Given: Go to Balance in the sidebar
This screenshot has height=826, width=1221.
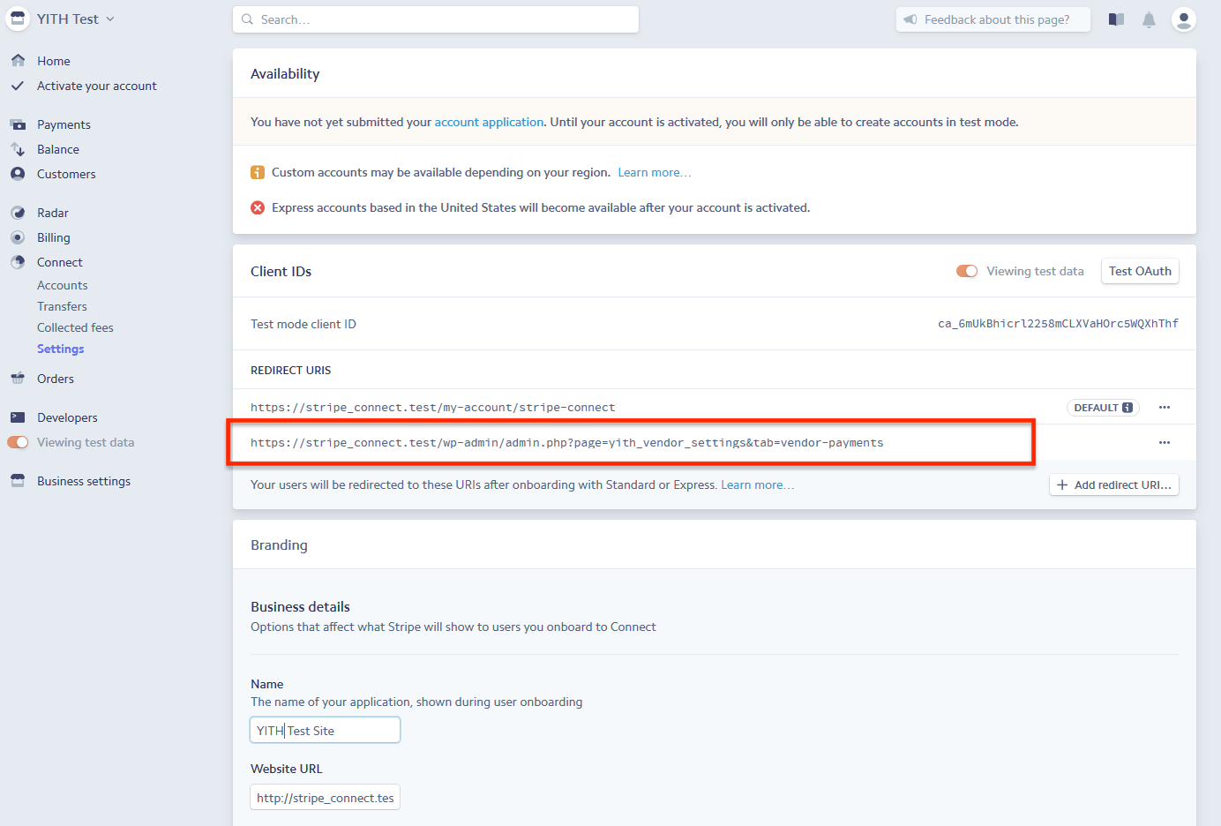Looking at the screenshot, I should tap(58, 149).
